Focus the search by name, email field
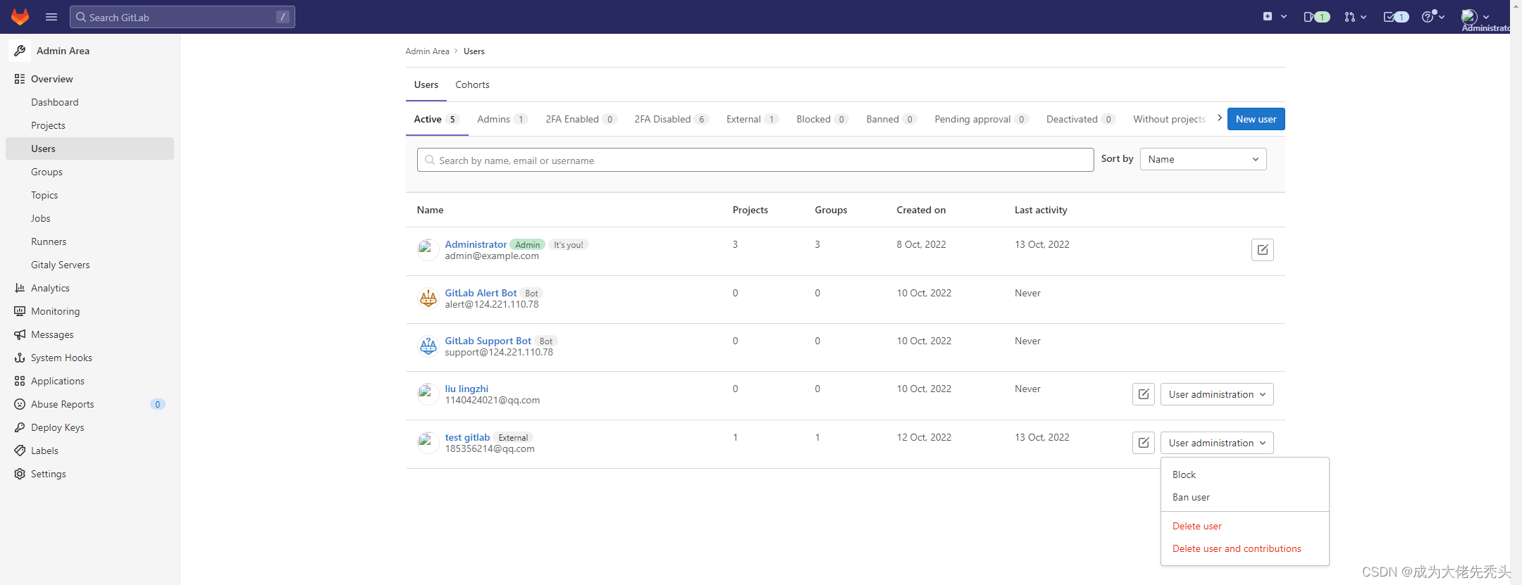The image size is (1522, 585). [x=755, y=160]
